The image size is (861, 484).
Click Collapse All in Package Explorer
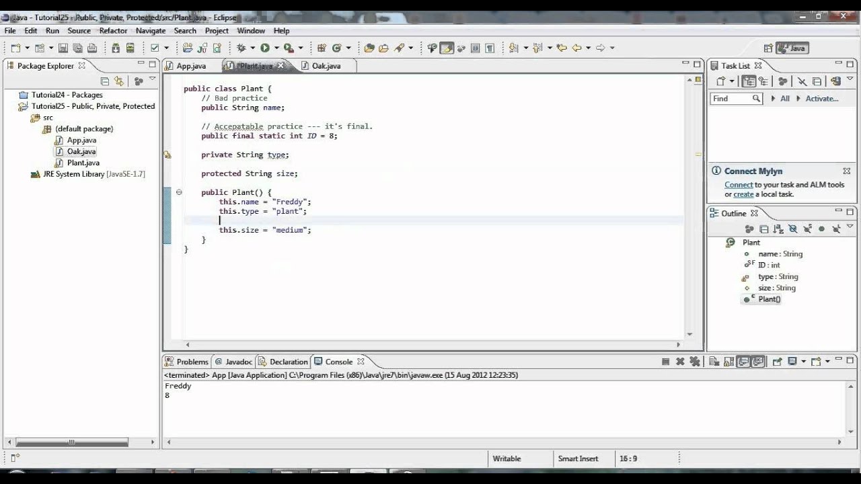tap(104, 81)
